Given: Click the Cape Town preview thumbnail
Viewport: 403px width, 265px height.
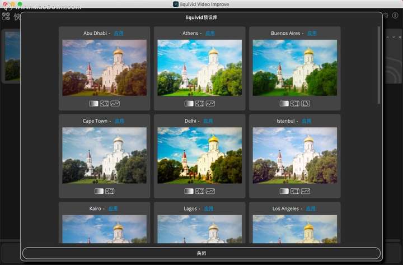Looking at the screenshot, I should point(104,155).
